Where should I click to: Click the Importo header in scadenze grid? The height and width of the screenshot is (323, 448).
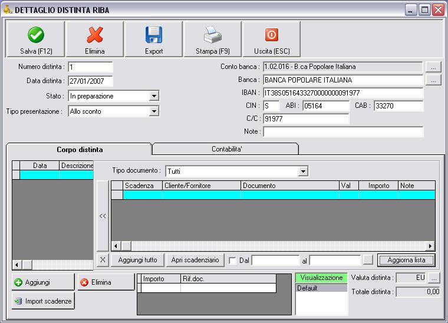click(x=378, y=186)
